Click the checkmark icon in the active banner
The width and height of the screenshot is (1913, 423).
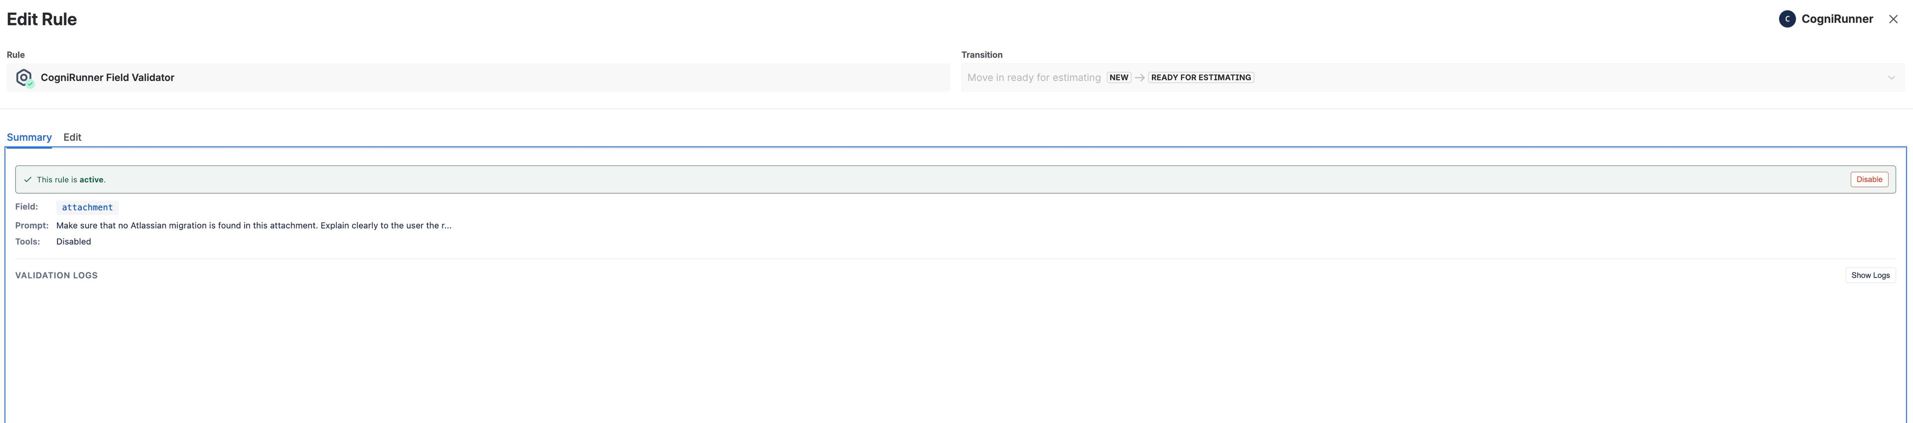27,180
